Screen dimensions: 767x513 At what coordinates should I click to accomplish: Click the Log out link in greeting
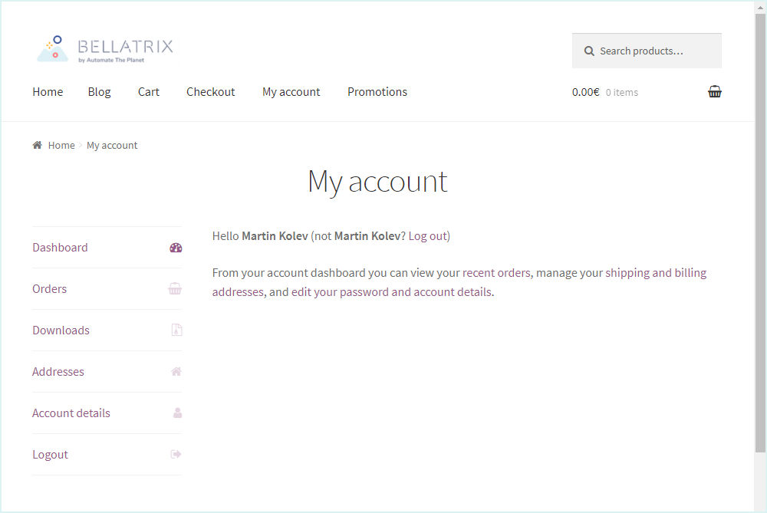coord(427,236)
